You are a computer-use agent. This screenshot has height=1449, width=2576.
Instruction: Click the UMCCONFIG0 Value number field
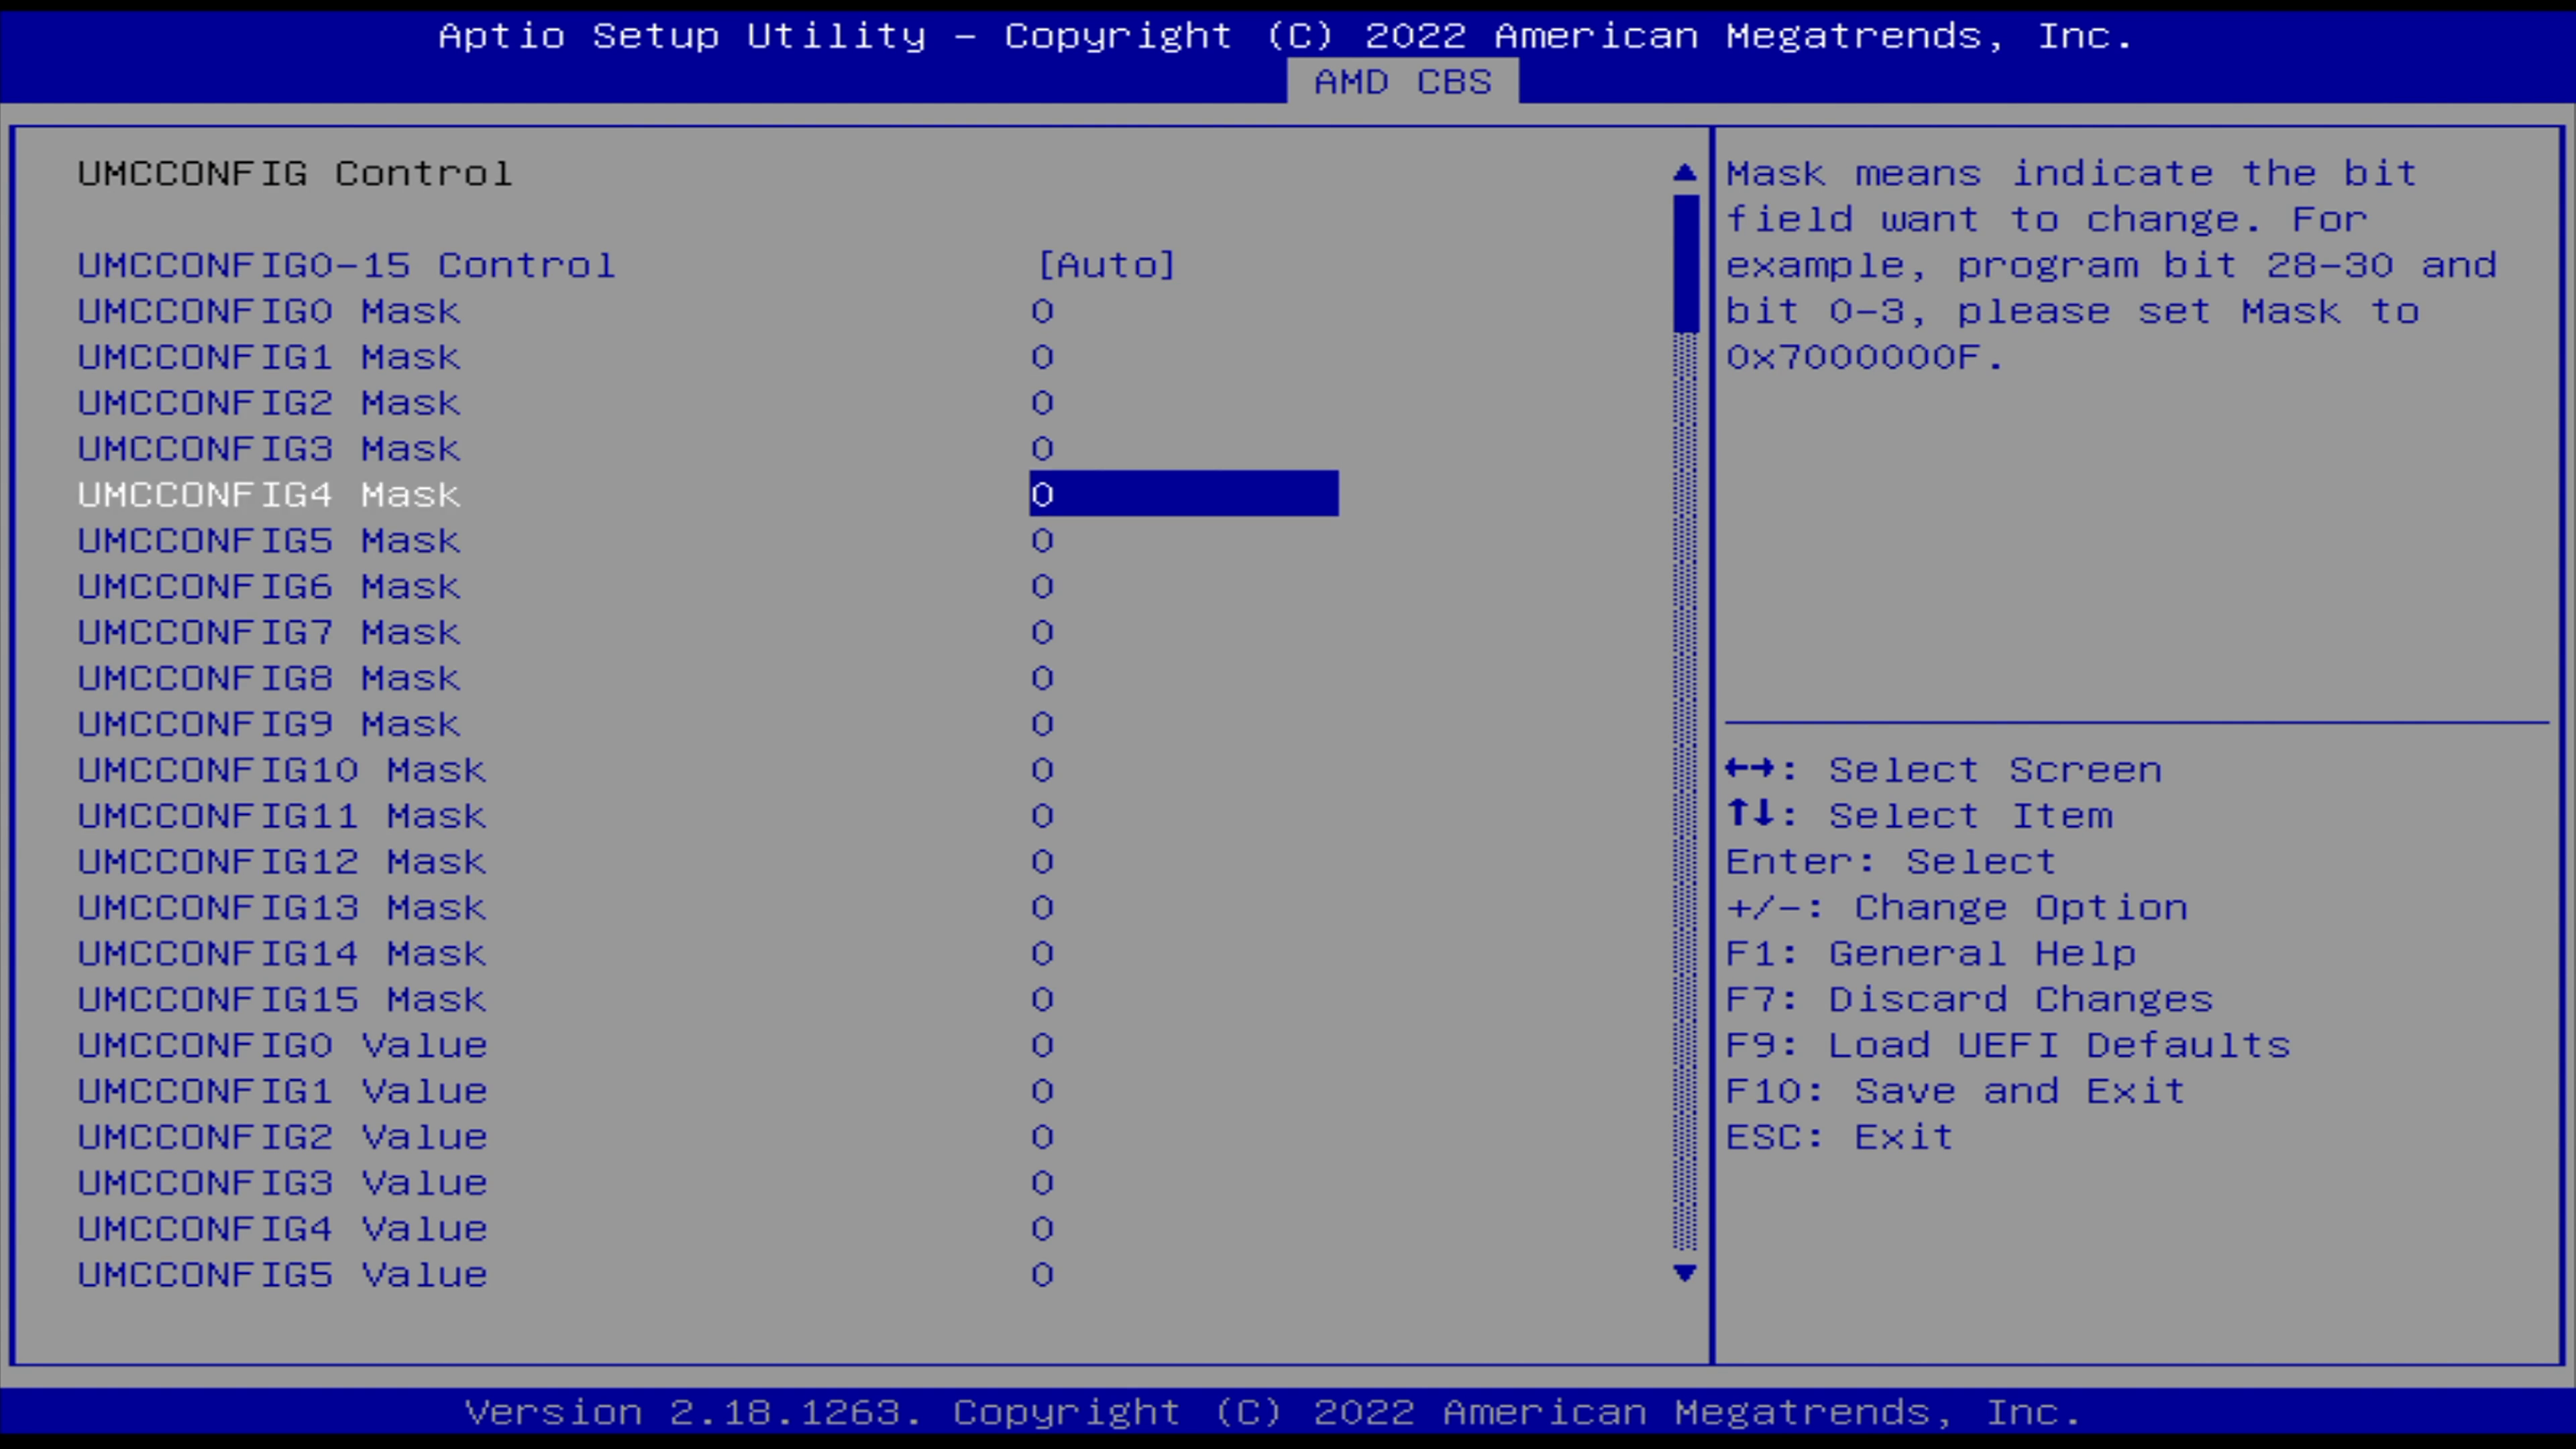[1042, 1045]
